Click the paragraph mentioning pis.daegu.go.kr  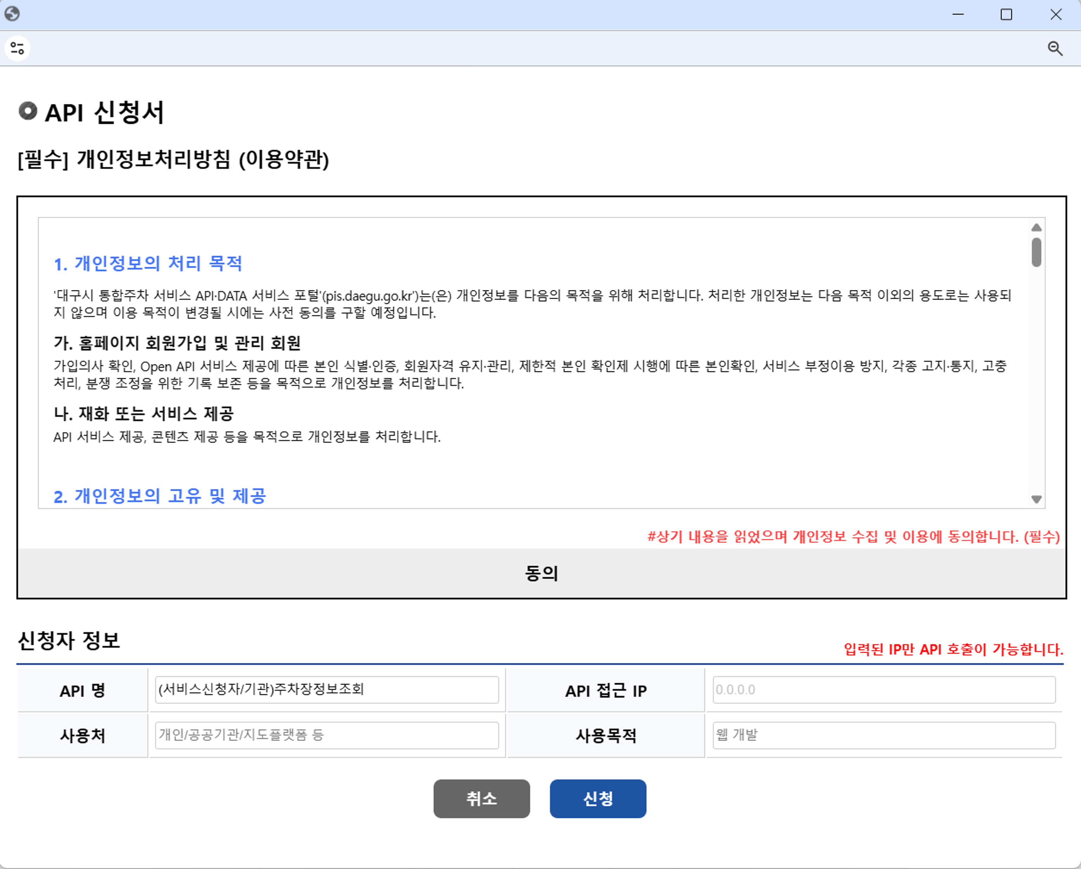[532, 304]
